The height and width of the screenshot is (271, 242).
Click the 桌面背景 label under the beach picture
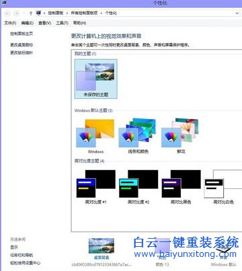click(x=102, y=258)
